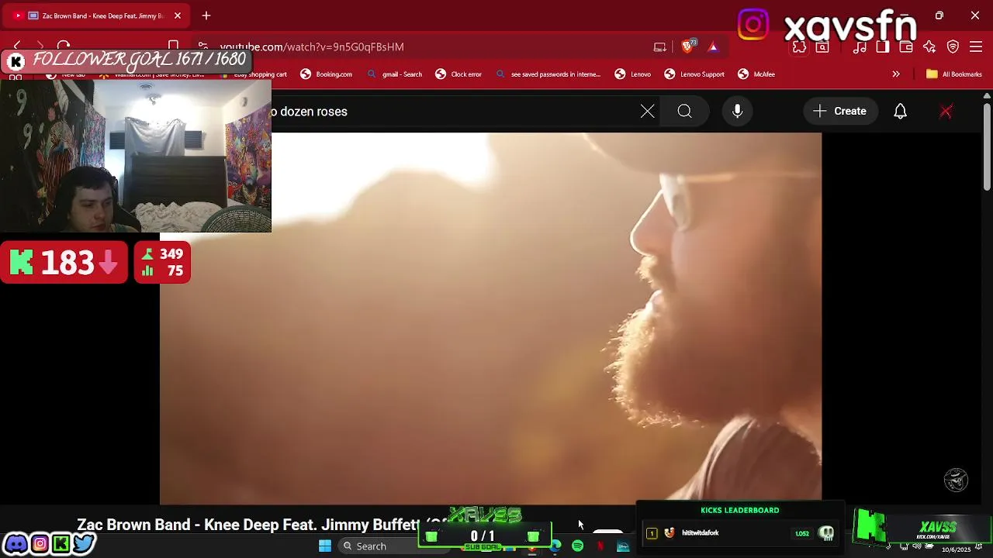
Task: Open YouTube account avatar menu
Action: click(946, 112)
